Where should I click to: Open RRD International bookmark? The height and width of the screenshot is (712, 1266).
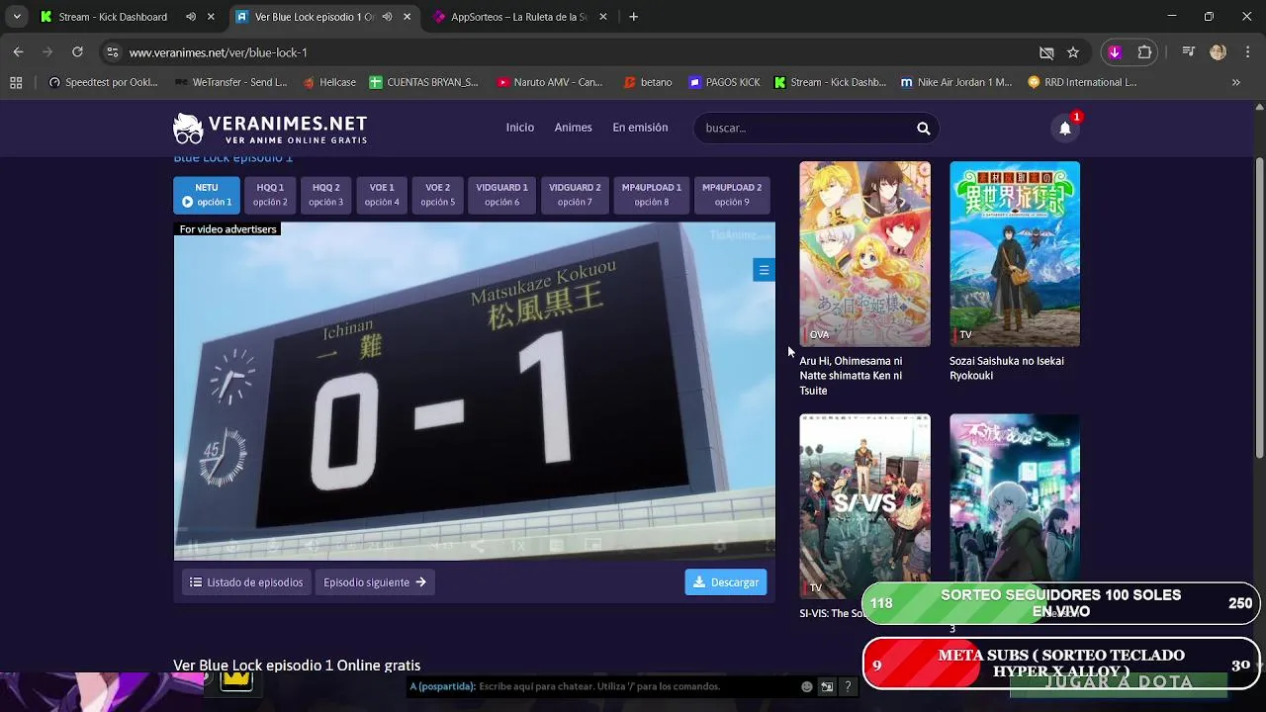coord(1082,82)
